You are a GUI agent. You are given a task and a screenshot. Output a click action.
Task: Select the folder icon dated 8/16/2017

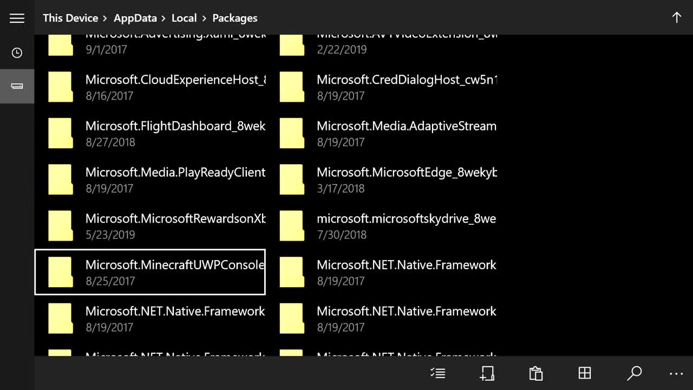click(x=60, y=87)
